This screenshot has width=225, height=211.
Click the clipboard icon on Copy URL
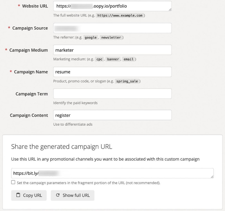(18, 195)
